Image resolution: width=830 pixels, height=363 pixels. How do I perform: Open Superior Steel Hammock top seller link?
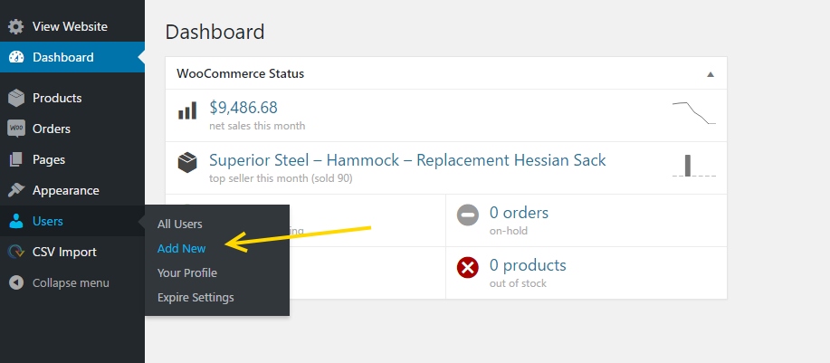(x=407, y=160)
